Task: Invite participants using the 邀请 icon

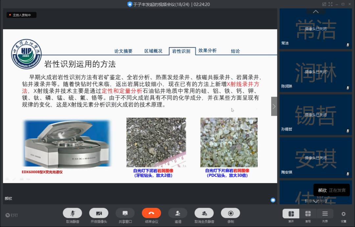Action: [x=178, y=213]
